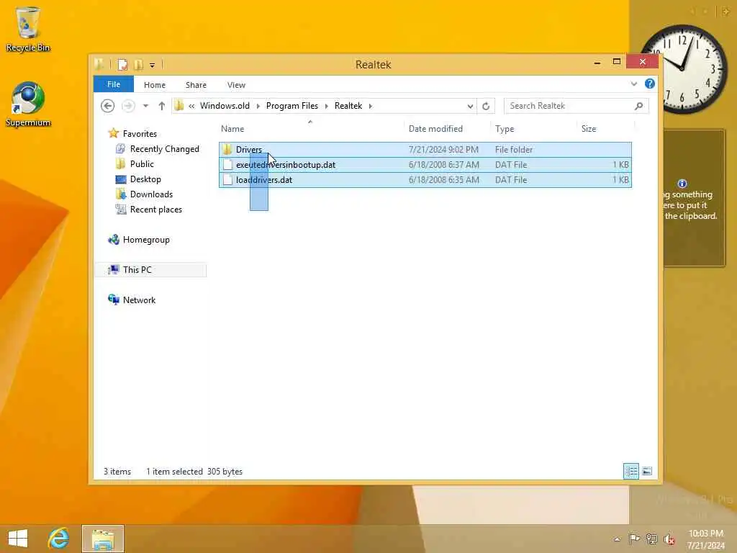Viewport: 737px width, 553px height.
Task: Go up one folder level
Action: coord(162,106)
